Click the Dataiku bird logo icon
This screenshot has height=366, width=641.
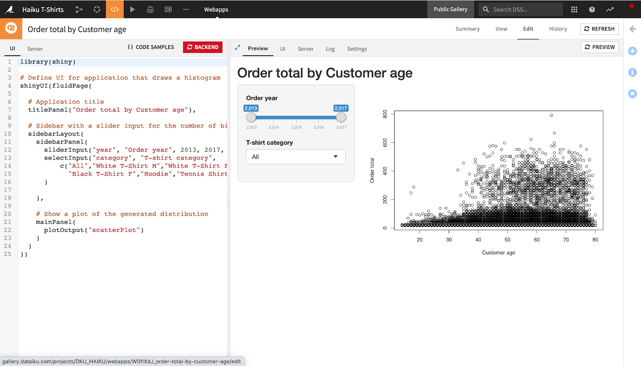tap(9, 9)
